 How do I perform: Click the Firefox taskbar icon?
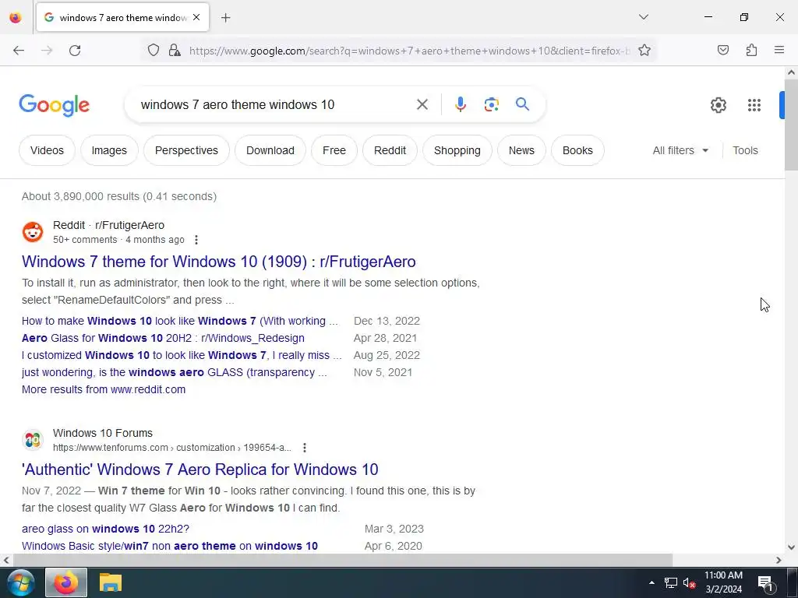pos(66,583)
